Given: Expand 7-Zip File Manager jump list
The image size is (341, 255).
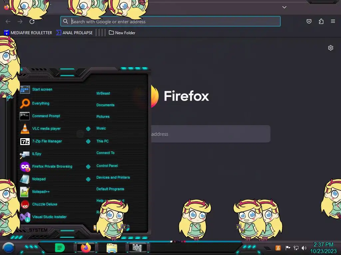Looking at the screenshot, I should 88,141.
